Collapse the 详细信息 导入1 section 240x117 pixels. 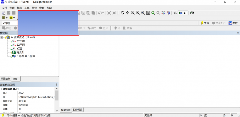tap(1, 89)
